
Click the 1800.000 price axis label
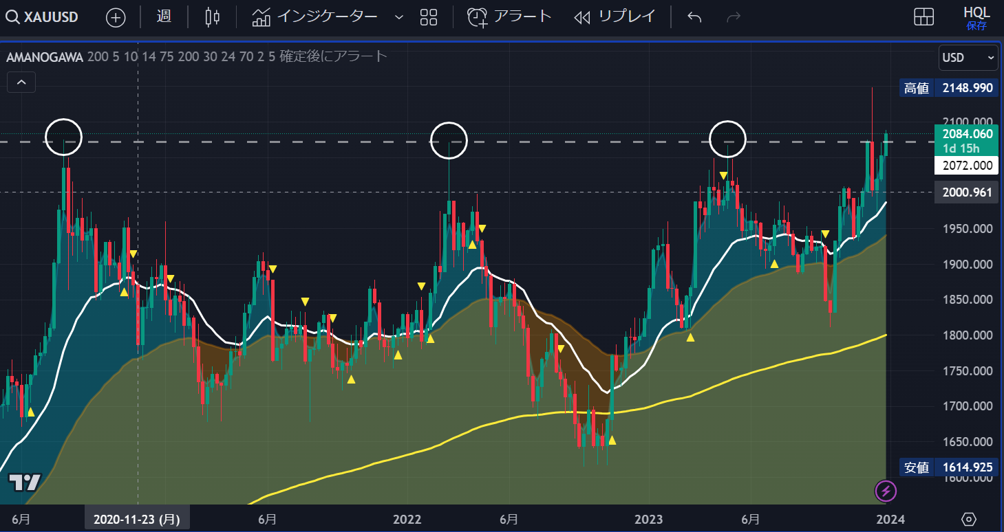[x=968, y=335]
